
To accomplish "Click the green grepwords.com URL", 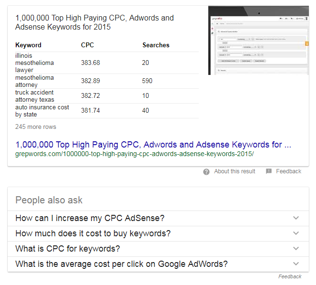I will [134, 154].
